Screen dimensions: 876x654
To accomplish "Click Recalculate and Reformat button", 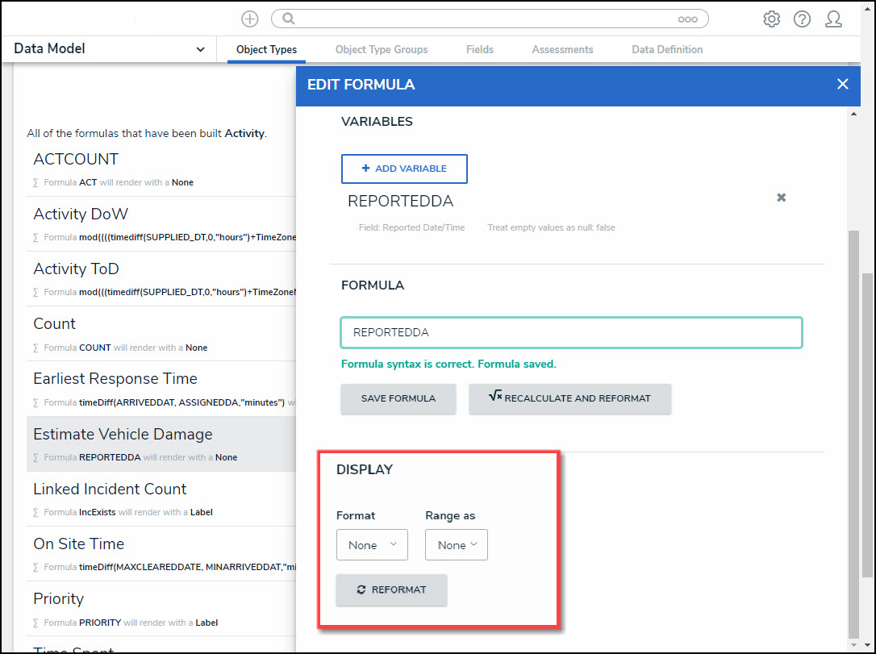I will (569, 398).
